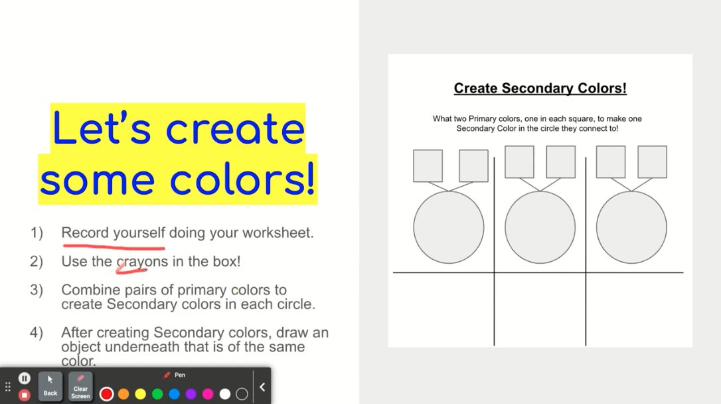
Task: Click the 'Combine pairs of primary colors' step
Action: point(188,297)
